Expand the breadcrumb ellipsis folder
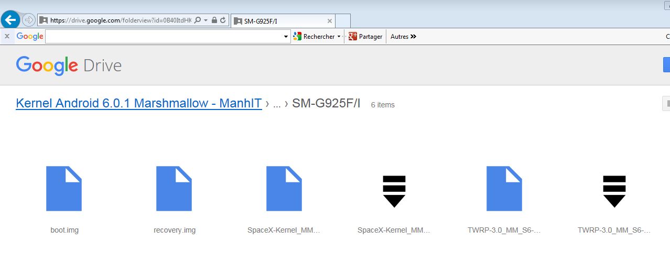Image resolution: width=670 pixels, height=263 pixels. tap(277, 104)
